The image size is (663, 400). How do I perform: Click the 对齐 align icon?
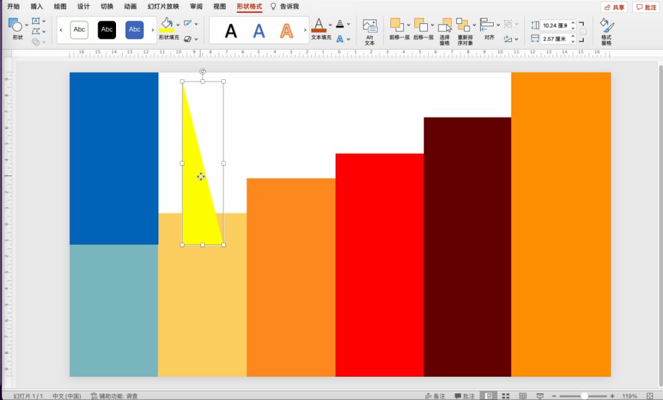tap(487, 24)
